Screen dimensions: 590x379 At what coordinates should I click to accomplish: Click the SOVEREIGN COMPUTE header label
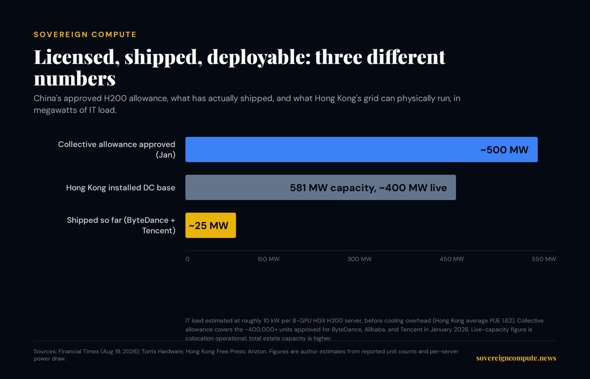coord(85,35)
